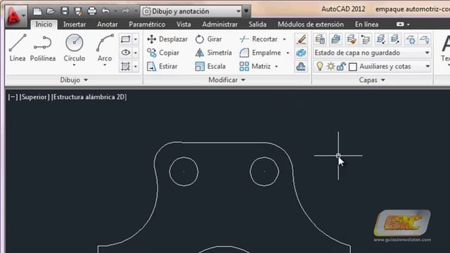
Task: Click the Save icon in quick access
Action: [x=65, y=11]
